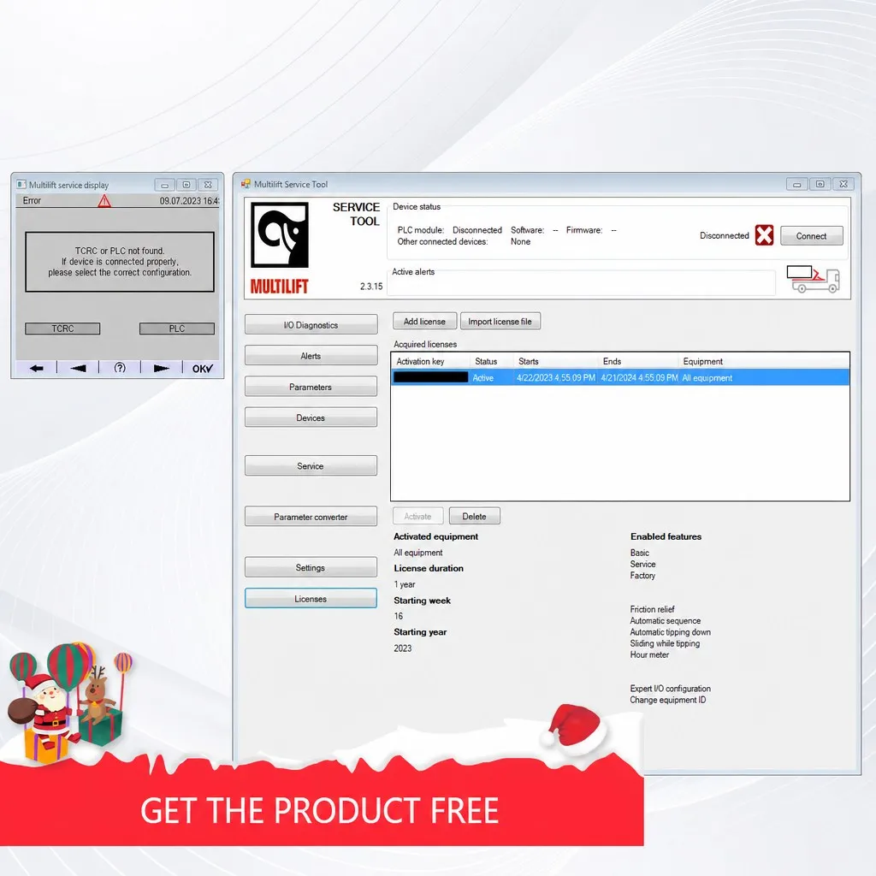Click the Connect button
This screenshot has width=876, height=876.
(x=811, y=236)
